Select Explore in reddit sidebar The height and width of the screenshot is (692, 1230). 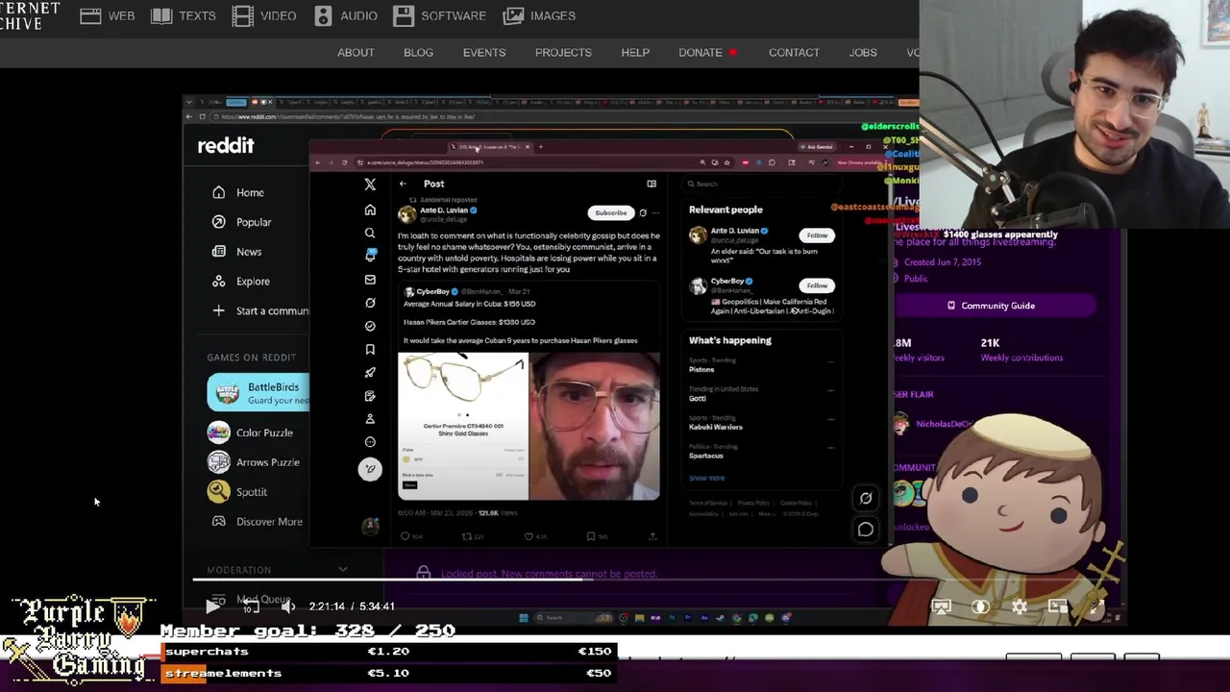253,282
